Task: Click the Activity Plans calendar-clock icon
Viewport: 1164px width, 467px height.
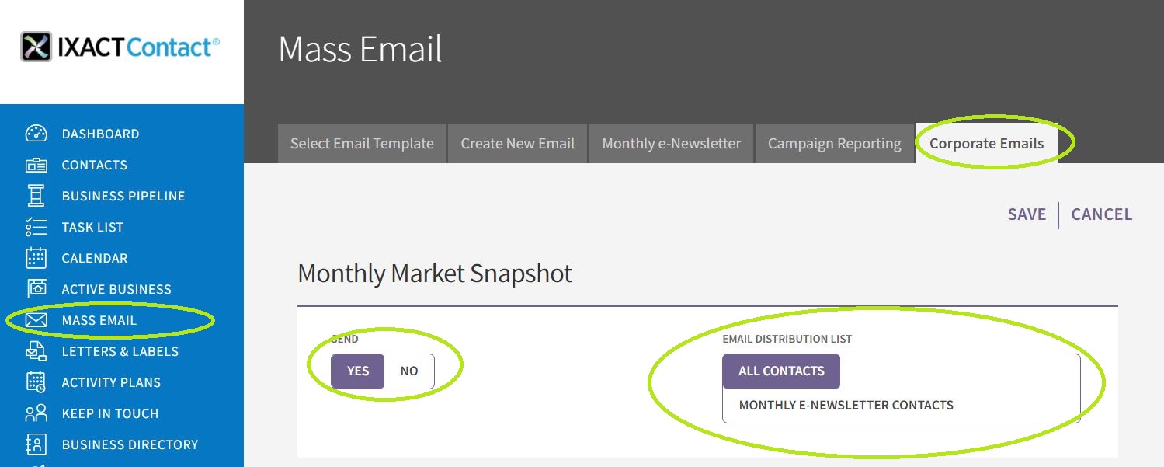Action: tap(36, 382)
